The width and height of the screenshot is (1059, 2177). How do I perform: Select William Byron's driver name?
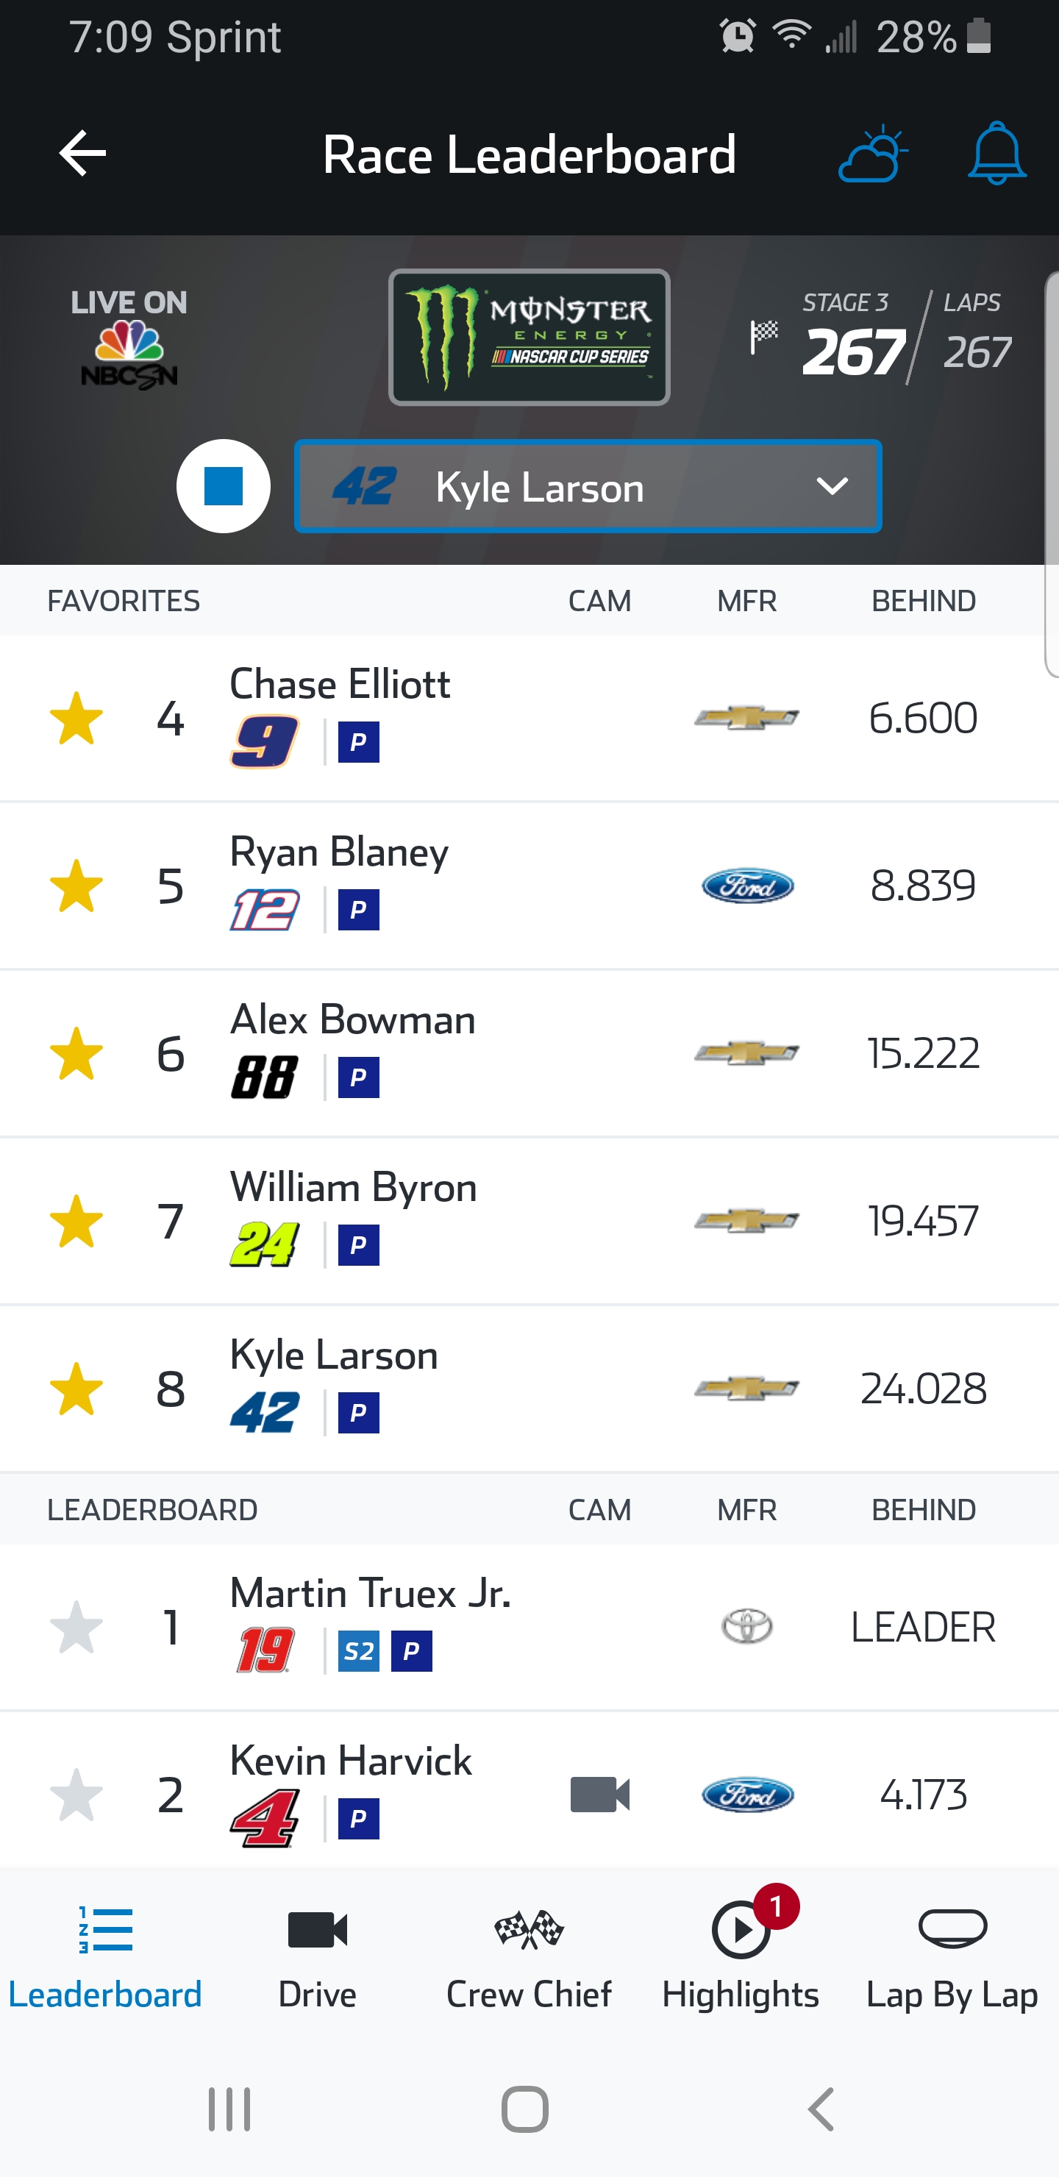click(x=353, y=1187)
